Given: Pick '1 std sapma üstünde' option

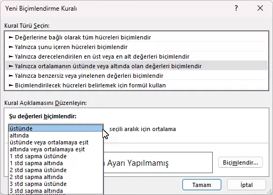Looking at the screenshot, I should tap(56, 156).
